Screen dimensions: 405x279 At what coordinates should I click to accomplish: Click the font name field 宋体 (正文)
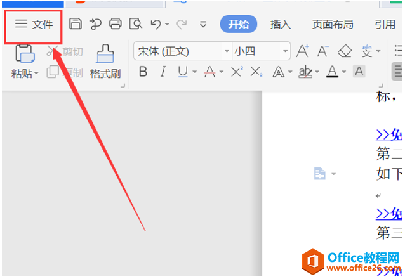click(178, 51)
